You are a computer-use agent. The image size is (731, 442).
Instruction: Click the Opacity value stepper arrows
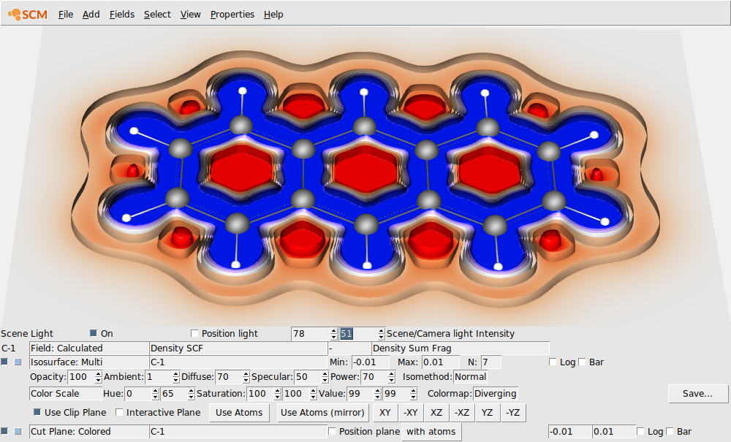point(99,377)
